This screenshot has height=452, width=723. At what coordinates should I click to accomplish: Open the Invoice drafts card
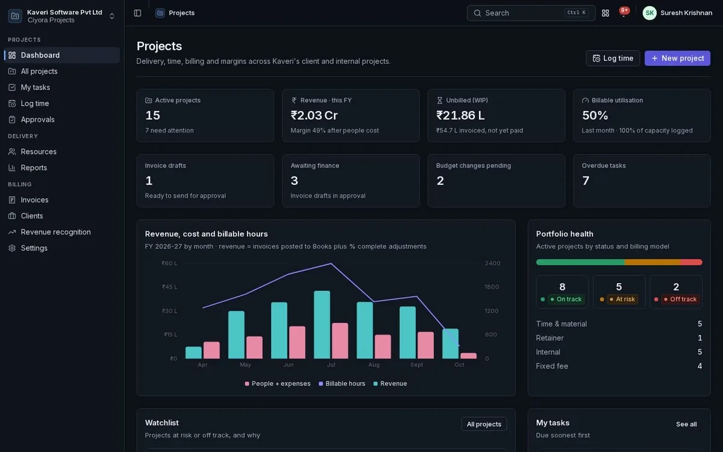coord(205,181)
